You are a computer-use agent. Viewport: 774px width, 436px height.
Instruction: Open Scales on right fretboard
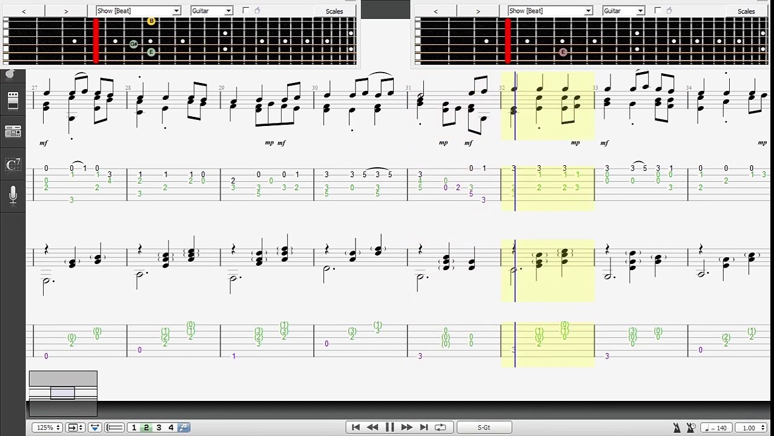pos(746,11)
